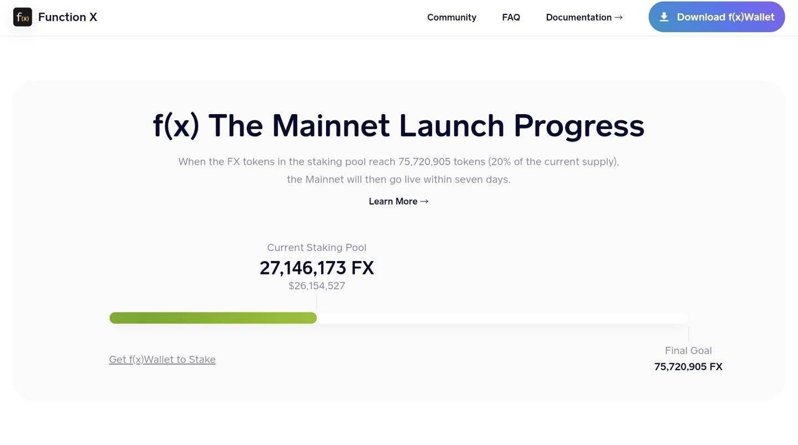Follow the Learn More link
The height and width of the screenshot is (445, 798).
[393, 201]
